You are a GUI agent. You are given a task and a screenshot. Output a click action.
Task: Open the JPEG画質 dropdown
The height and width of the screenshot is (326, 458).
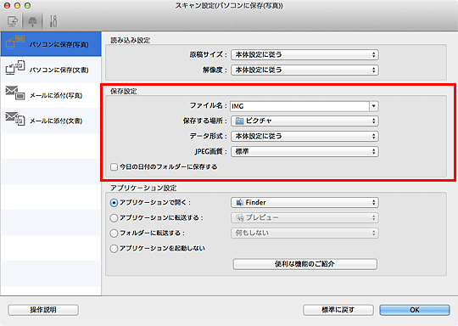[304, 151]
